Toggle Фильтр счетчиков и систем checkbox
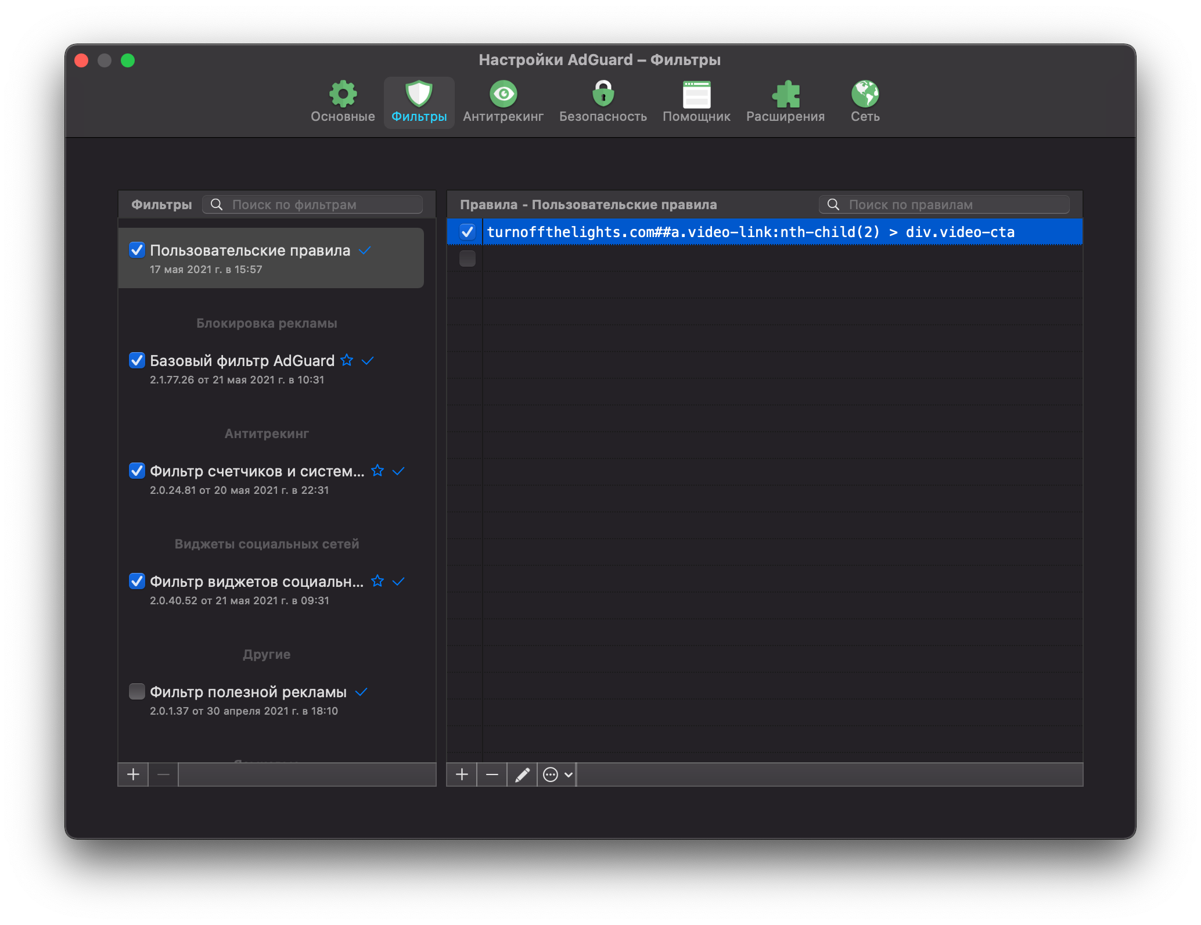The height and width of the screenshot is (925, 1201). [x=136, y=471]
